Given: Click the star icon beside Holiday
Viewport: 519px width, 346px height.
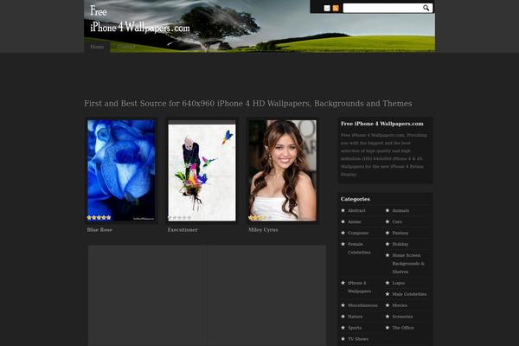Looking at the screenshot, I should tap(388, 244).
